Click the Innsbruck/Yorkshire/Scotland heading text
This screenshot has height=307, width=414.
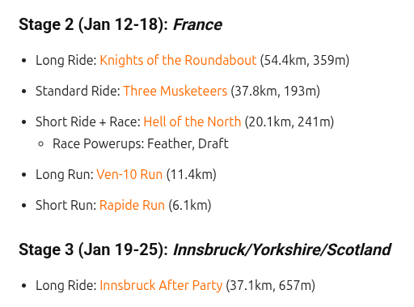(282, 249)
